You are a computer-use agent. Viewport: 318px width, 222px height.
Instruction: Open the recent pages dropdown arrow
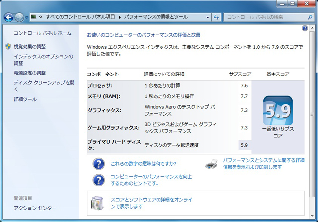27,18
